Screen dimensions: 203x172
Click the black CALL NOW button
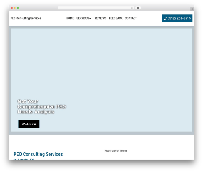coord(29,124)
